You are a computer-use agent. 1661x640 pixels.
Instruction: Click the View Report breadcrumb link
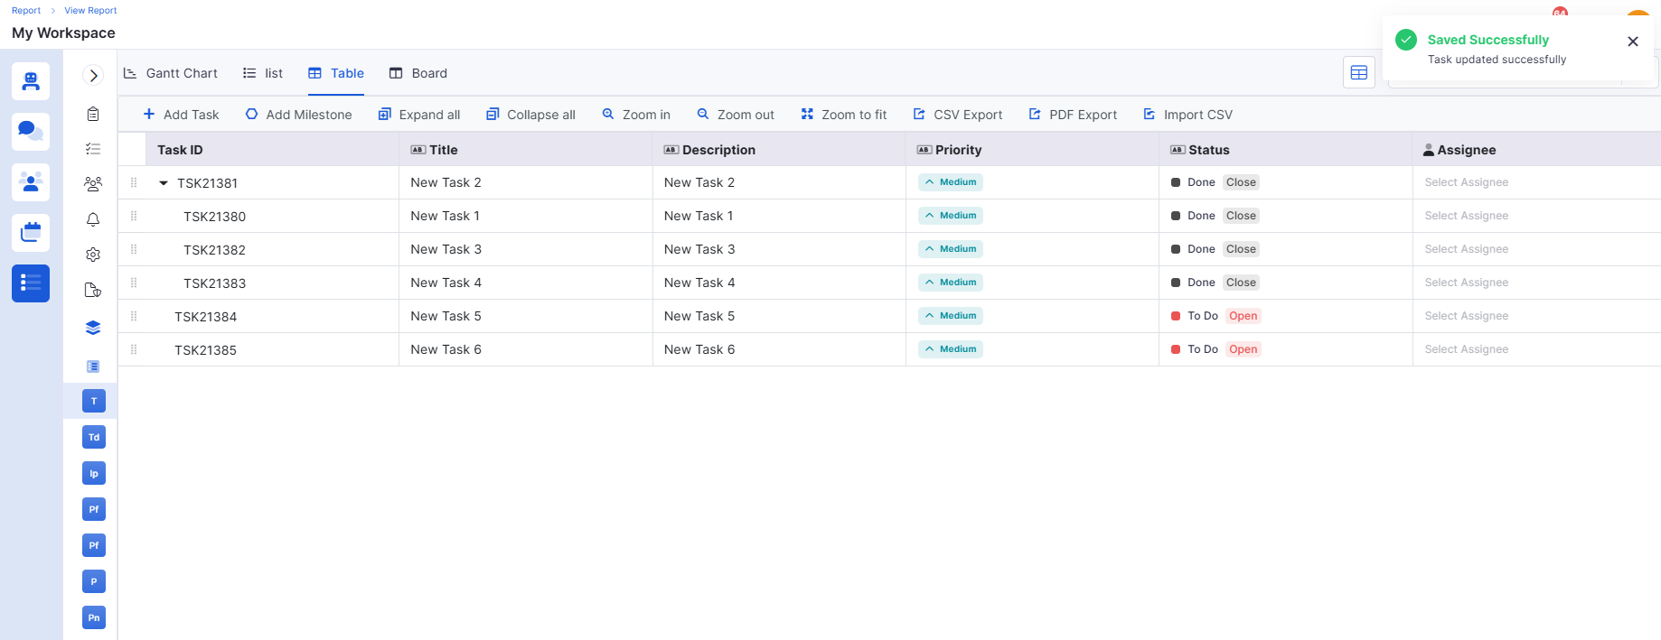[x=90, y=11]
